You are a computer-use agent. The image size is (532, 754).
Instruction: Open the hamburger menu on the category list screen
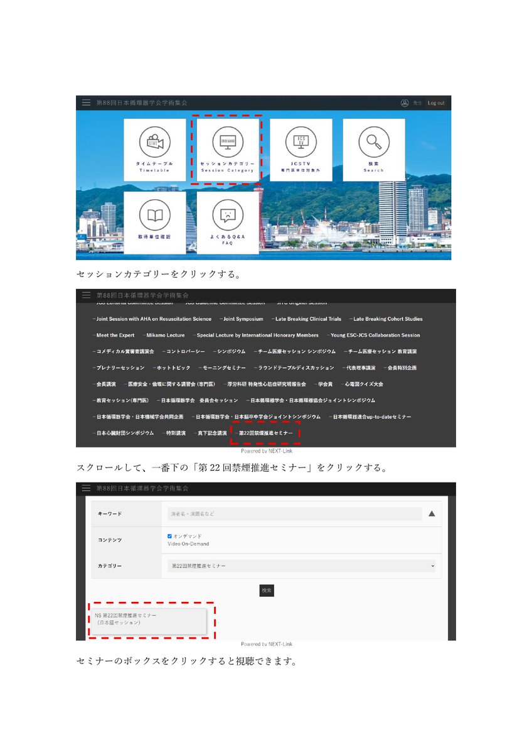(x=86, y=295)
